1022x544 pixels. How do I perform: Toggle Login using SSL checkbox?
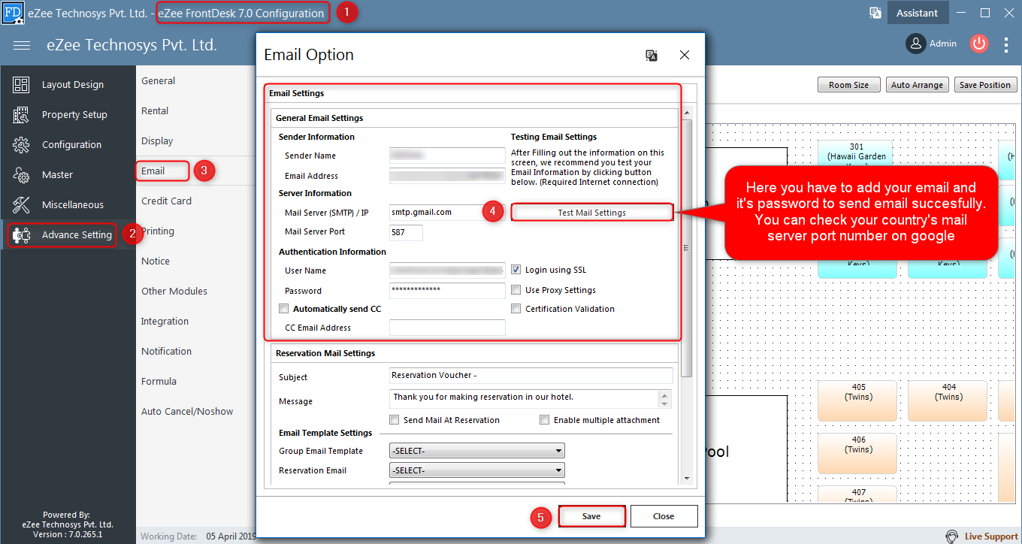[x=516, y=270]
